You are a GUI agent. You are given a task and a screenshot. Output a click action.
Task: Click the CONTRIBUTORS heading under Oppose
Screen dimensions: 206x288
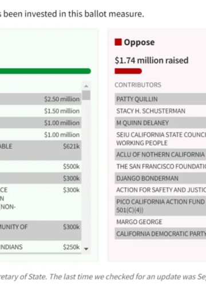pos(138,85)
